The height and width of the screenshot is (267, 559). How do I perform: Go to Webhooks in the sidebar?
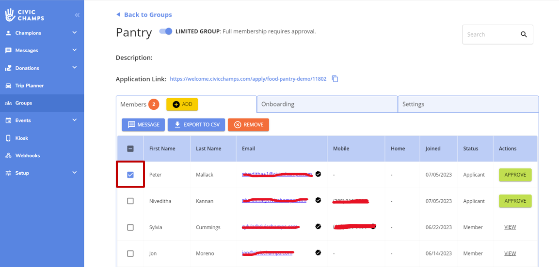pos(27,156)
